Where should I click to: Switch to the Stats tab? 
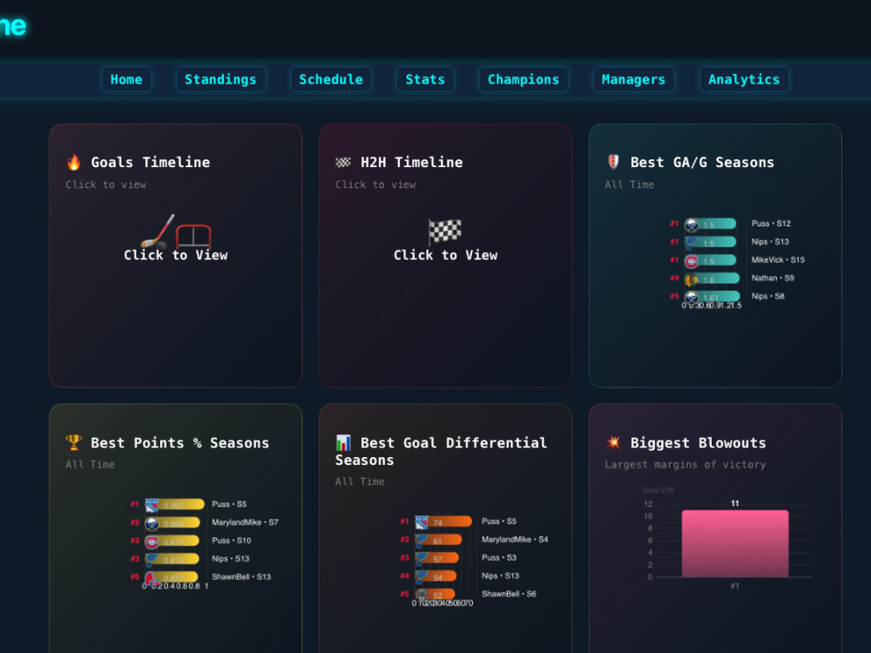coord(425,79)
